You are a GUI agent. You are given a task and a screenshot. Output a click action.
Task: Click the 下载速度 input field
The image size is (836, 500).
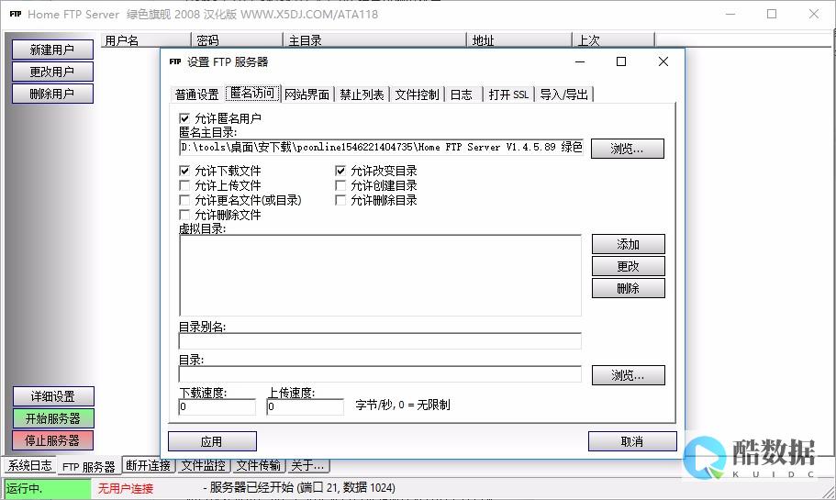tap(217, 406)
